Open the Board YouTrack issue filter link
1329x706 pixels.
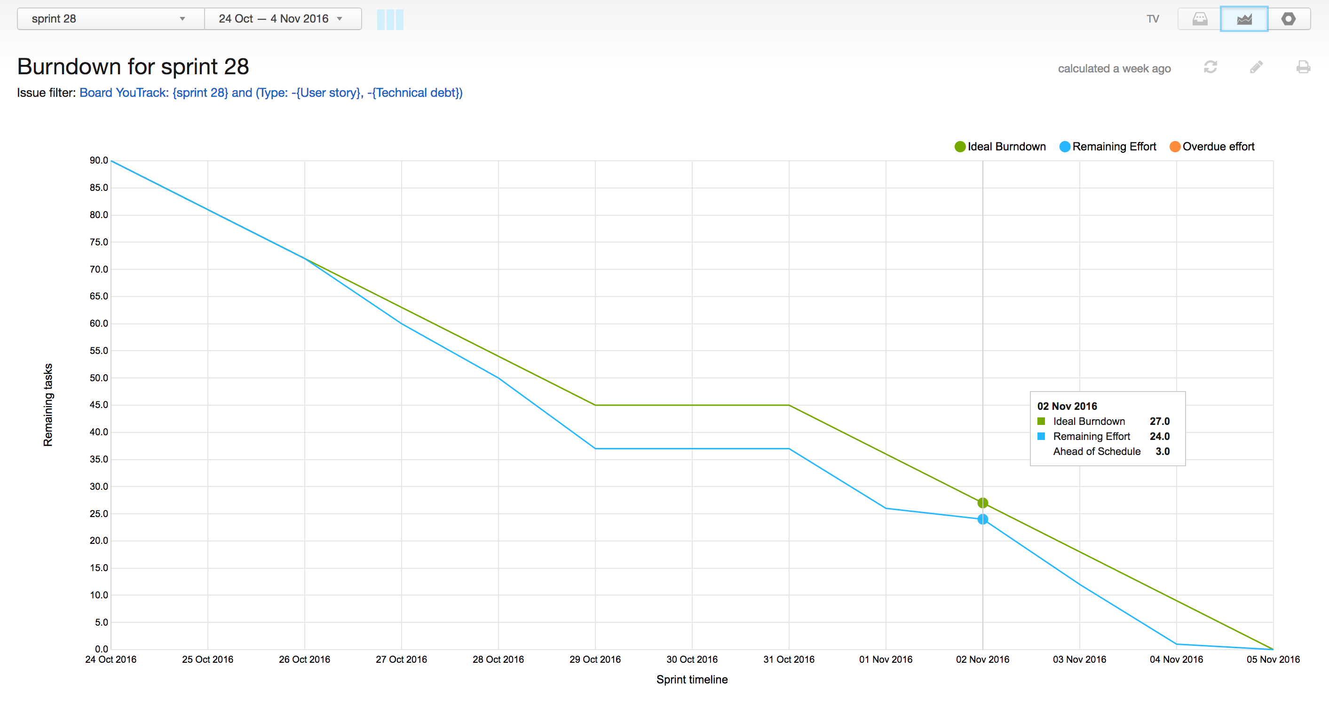coord(271,93)
